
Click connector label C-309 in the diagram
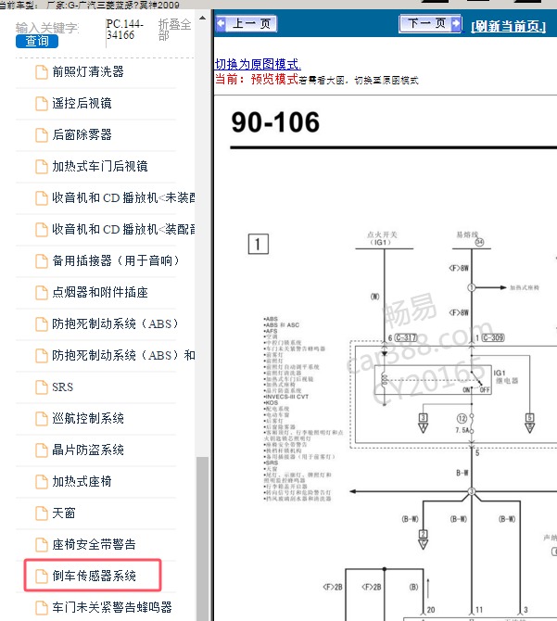(493, 337)
